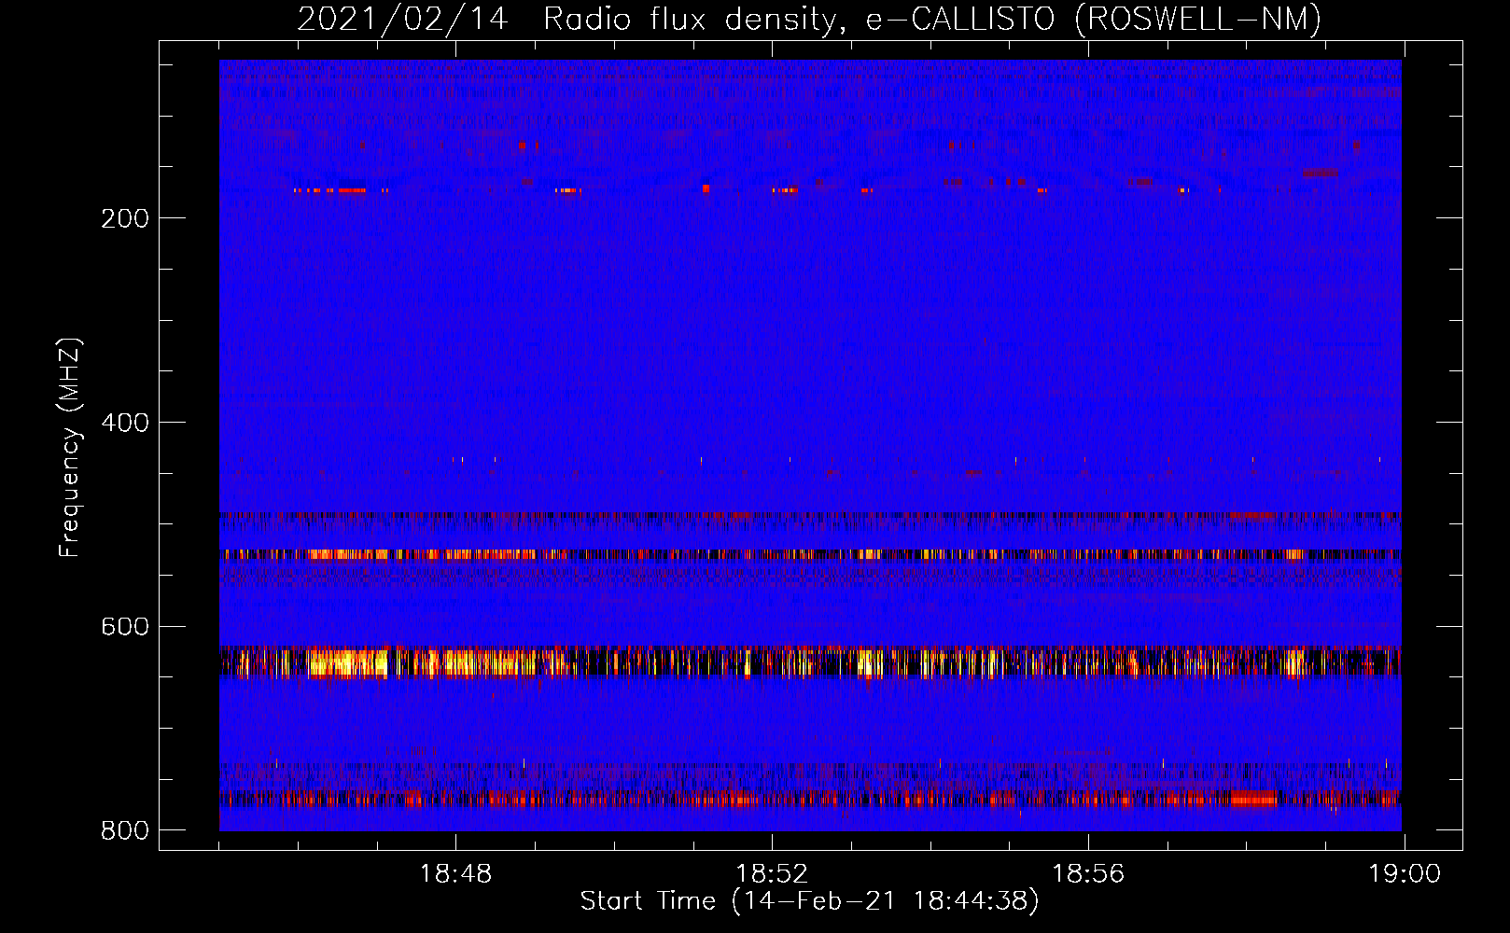Click the date "2021/02/14" in the title
This screenshot has height=933, width=1510.
click(x=403, y=20)
